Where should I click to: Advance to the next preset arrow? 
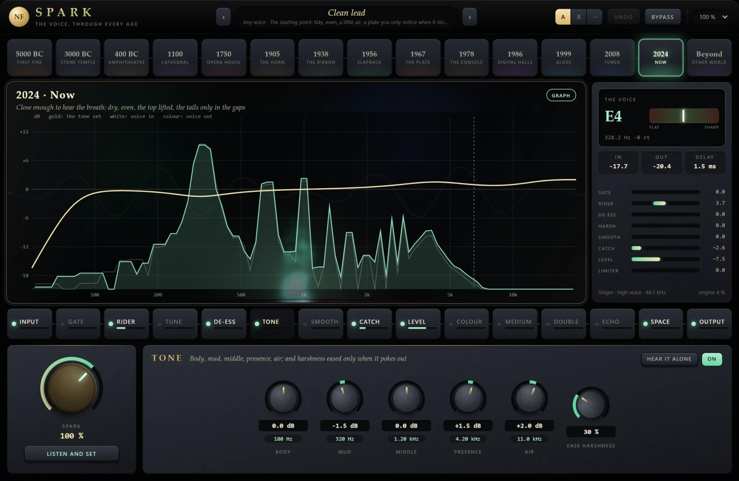click(470, 17)
